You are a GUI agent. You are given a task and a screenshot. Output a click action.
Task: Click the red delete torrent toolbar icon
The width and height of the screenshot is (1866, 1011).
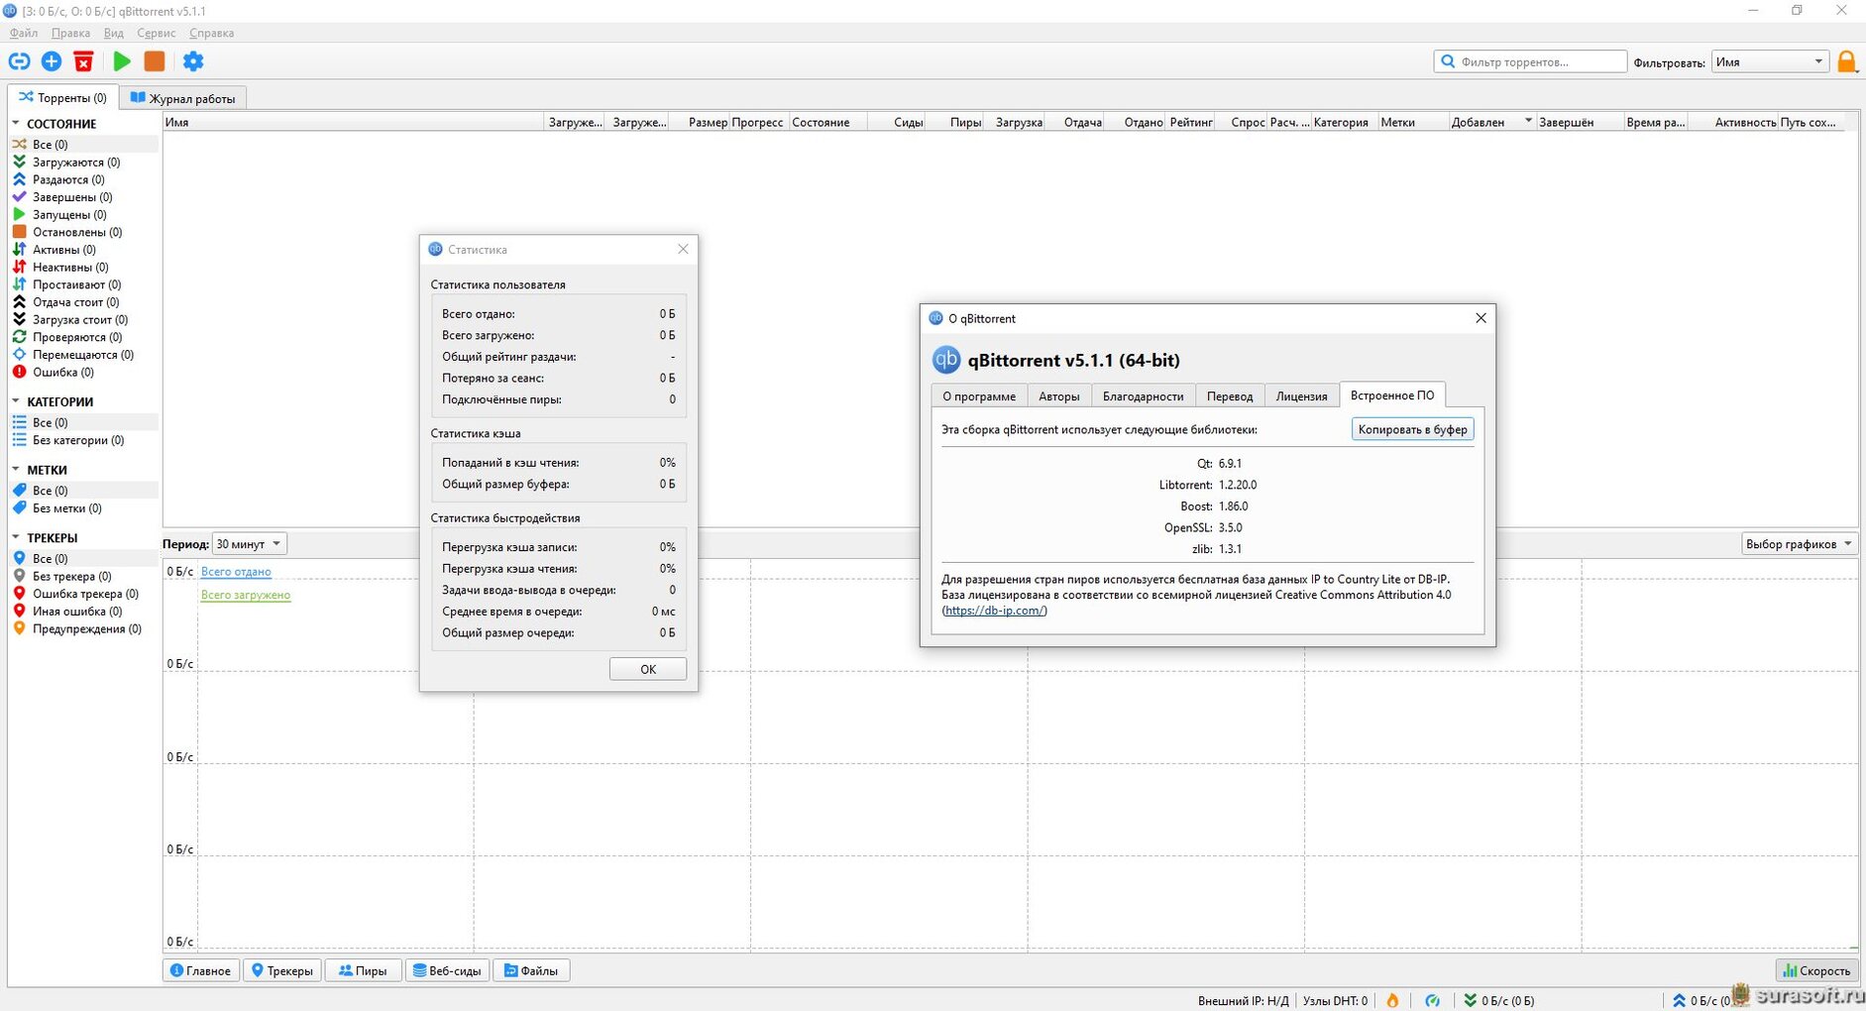(x=84, y=61)
